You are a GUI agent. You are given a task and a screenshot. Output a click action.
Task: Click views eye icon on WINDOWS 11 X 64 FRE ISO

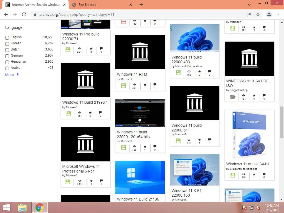click(244, 95)
